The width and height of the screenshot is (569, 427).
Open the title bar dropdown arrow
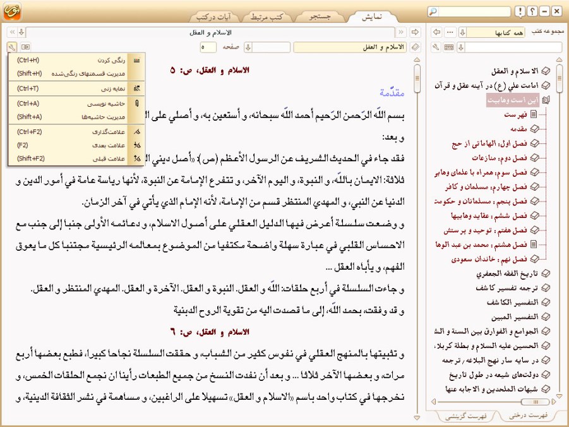pos(21,32)
